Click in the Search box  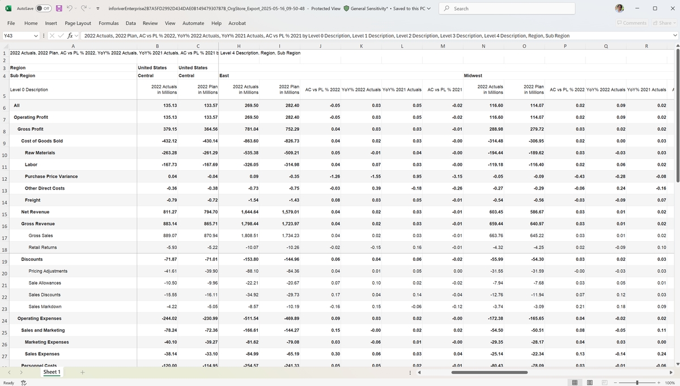click(x=510, y=8)
